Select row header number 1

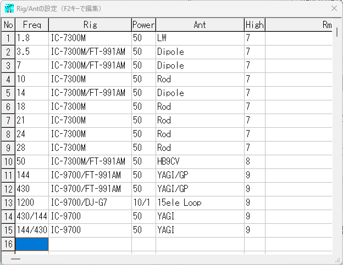pyautogui.click(x=8, y=38)
